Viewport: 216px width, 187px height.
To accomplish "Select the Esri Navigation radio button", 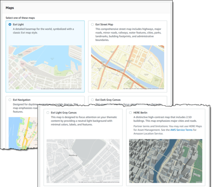I will pos(10,100).
